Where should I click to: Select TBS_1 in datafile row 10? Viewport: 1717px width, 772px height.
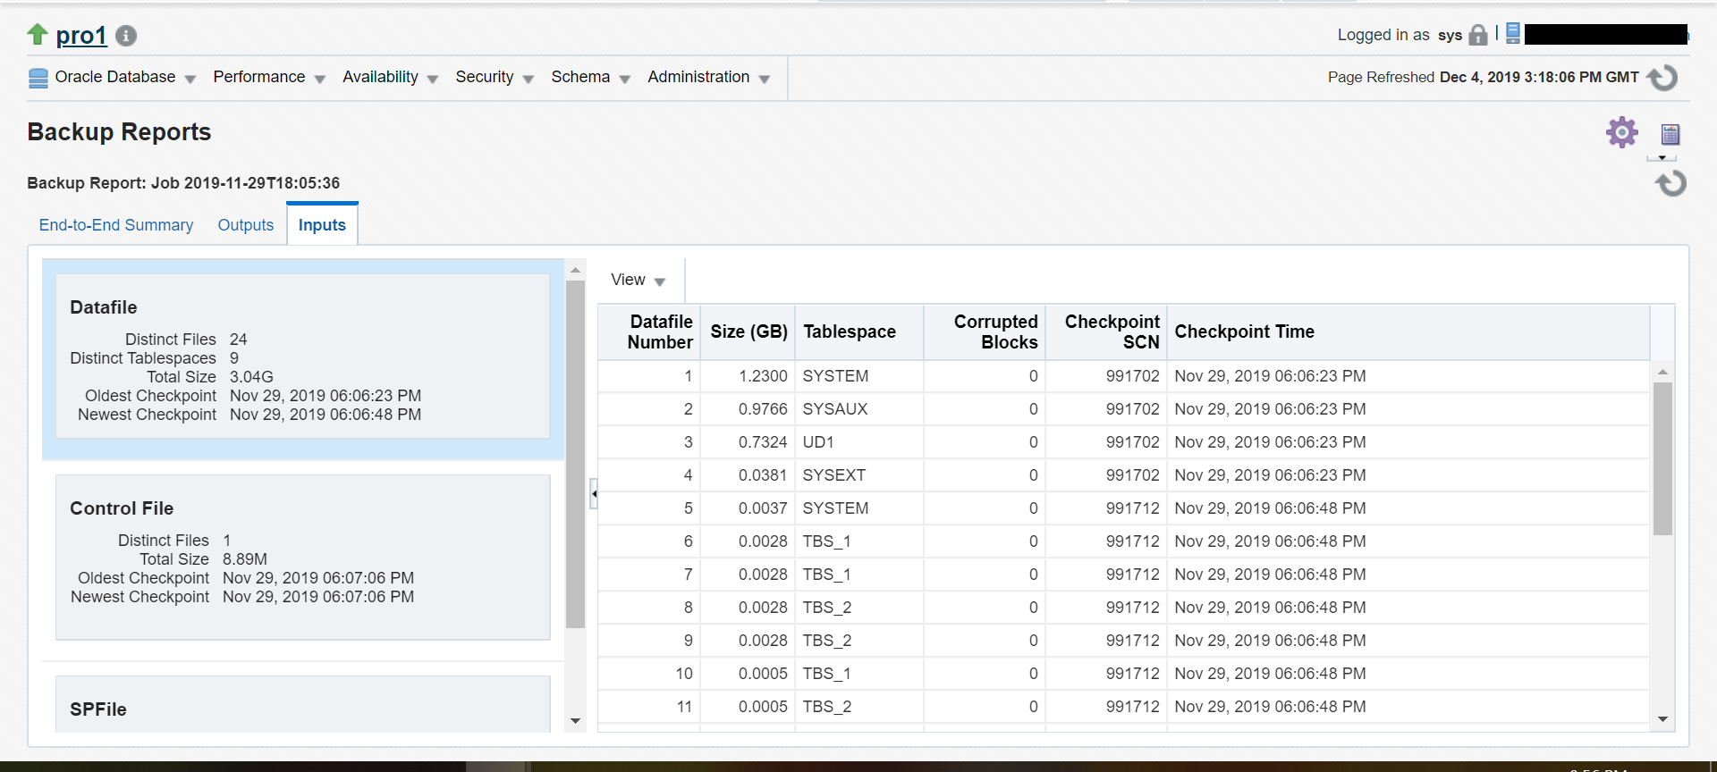point(826,674)
